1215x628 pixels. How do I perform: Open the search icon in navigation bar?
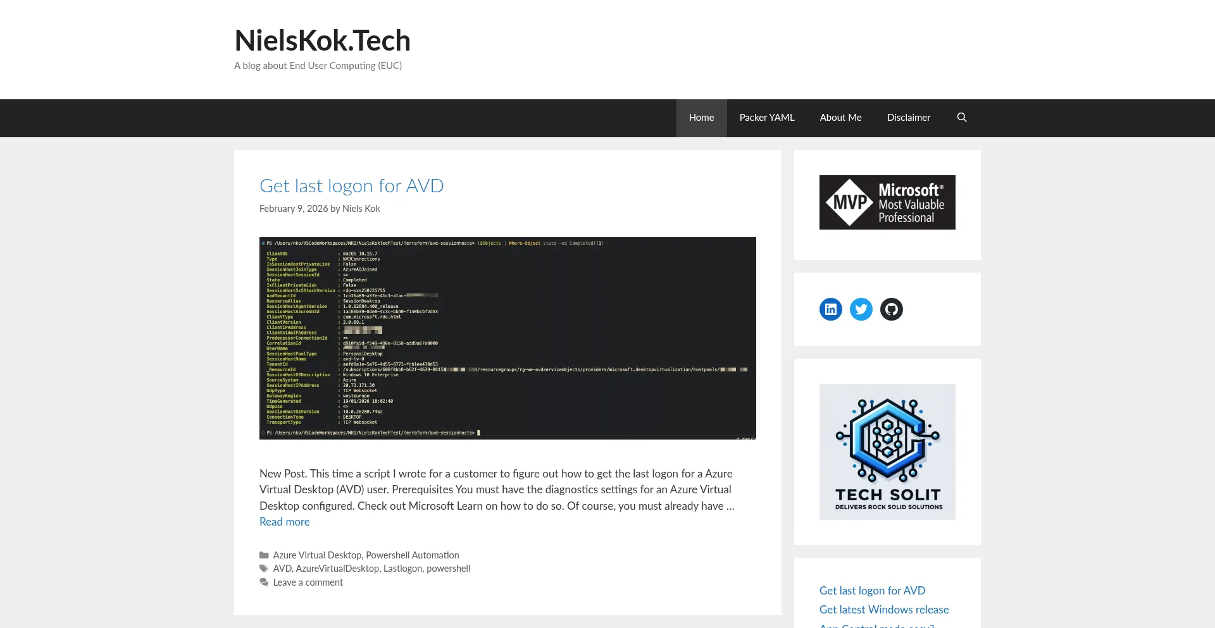[x=962, y=118]
